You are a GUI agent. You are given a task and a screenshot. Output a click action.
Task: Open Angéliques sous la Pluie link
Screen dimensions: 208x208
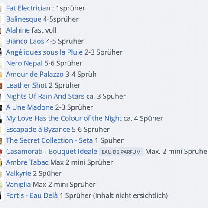[44, 52]
